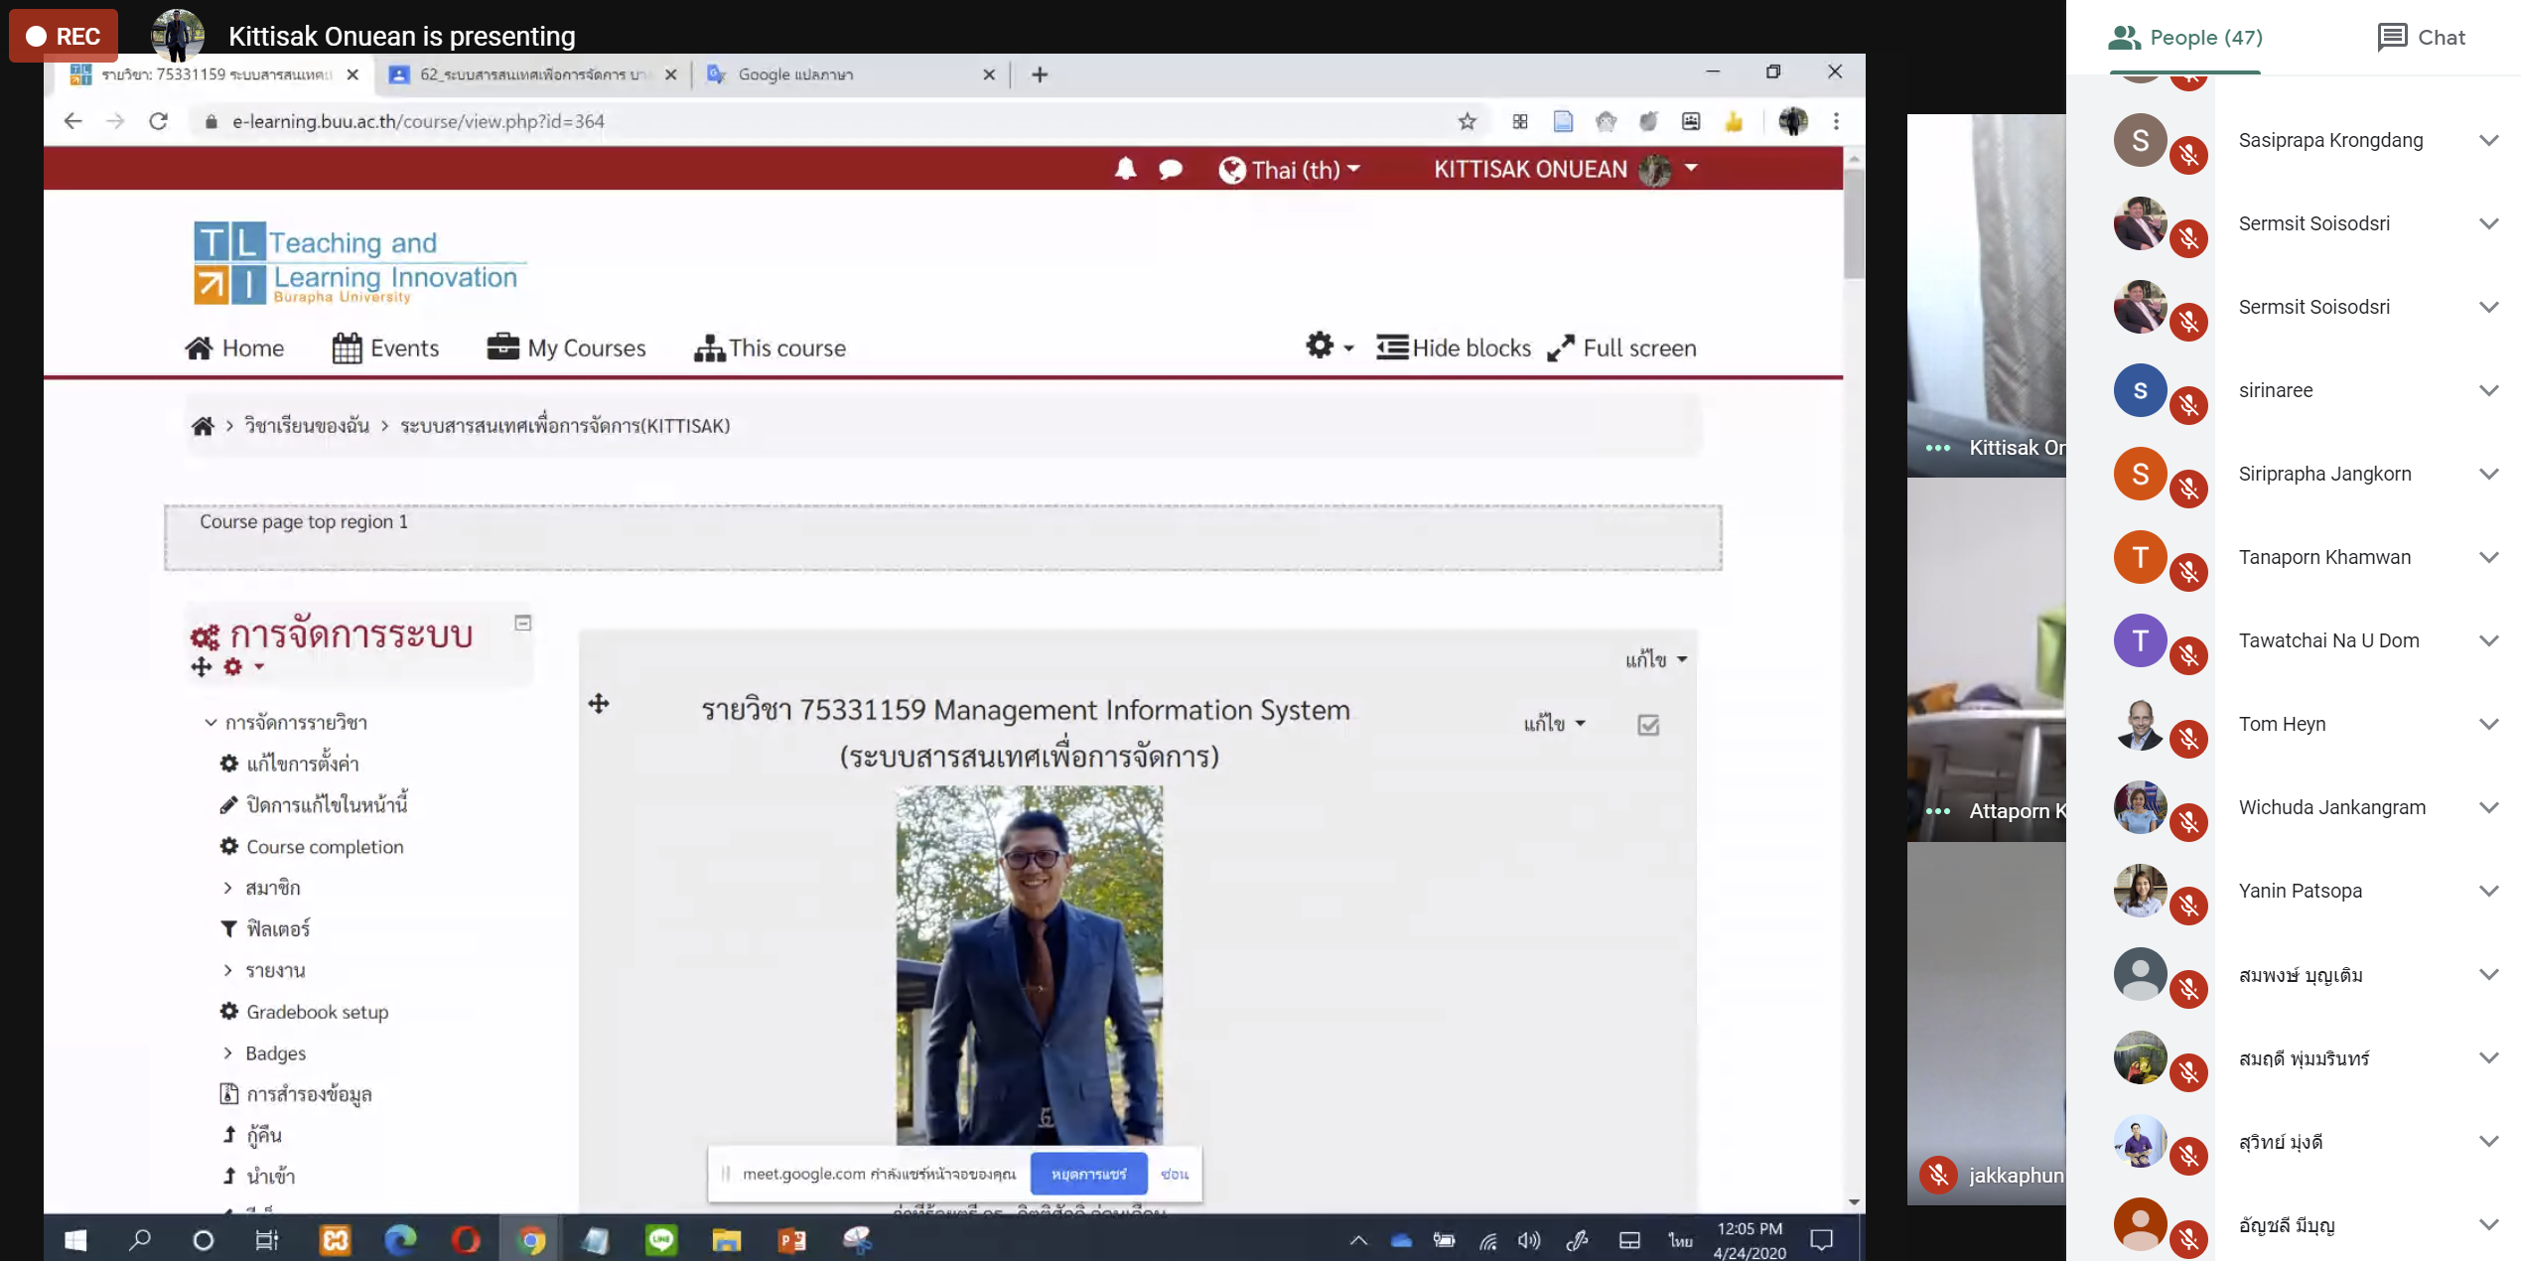
Task: Collapse the การจัดการระบบ block
Action: pos(522,623)
